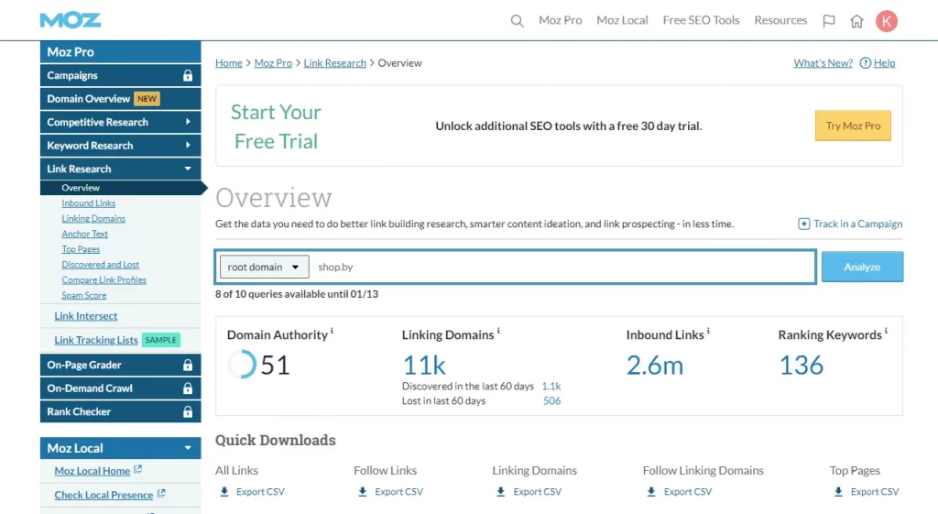Collapse the Moz Local sidebar panel
Image resolution: width=938 pixels, height=514 pixels.
pos(188,448)
